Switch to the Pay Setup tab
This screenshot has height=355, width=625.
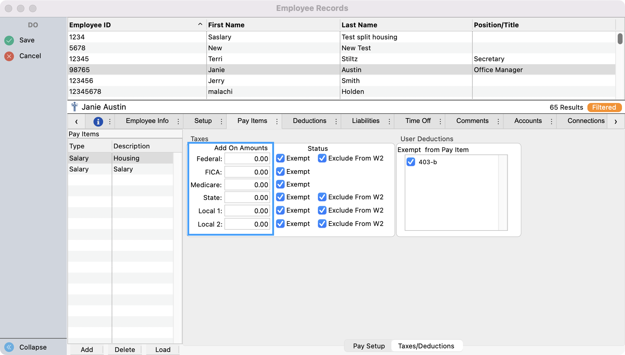coord(369,346)
